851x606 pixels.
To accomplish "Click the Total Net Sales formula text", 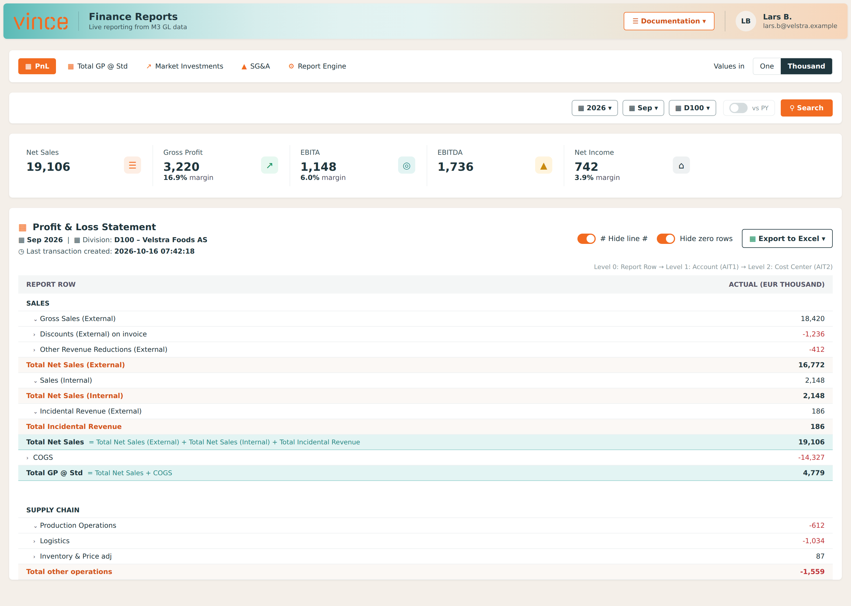I will tap(224, 443).
